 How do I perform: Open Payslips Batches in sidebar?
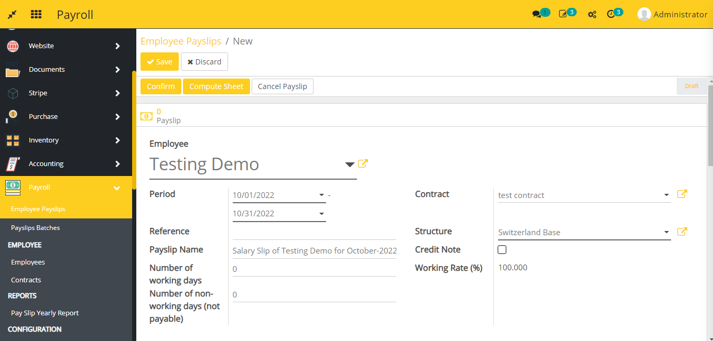click(x=36, y=228)
